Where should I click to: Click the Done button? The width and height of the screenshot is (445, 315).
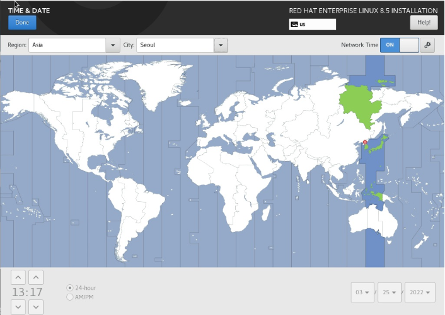pyautogui.click(x=22, y=23)
